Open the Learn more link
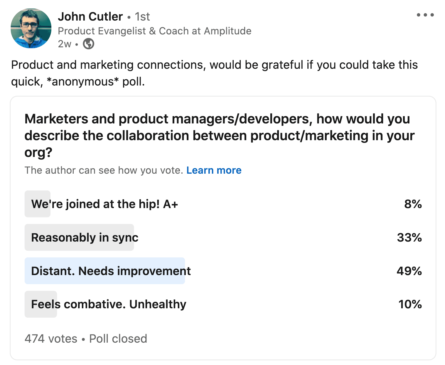This screenshot has height=365, width=445. 214,170
